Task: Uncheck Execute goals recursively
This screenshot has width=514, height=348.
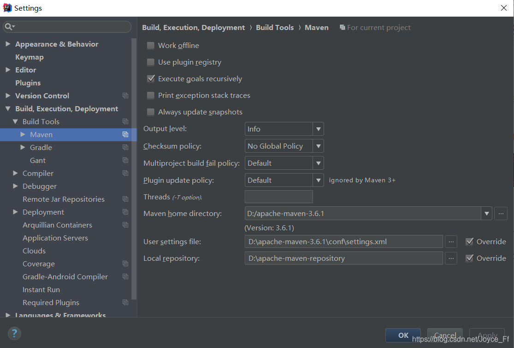Action: coord(150,79)
